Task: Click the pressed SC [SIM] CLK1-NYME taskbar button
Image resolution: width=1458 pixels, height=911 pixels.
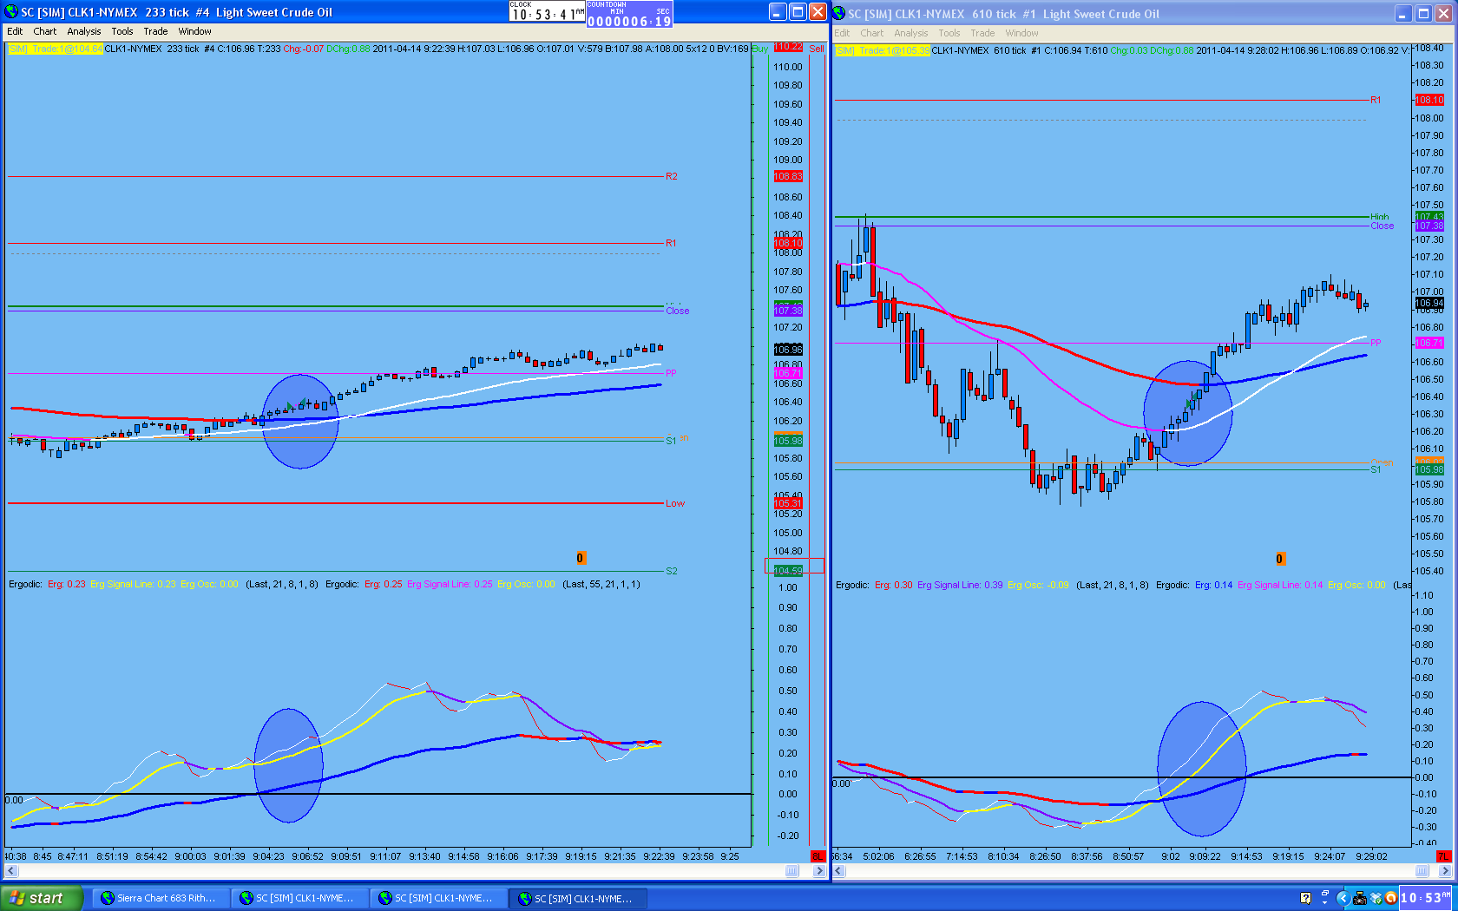Action: (577, 898)
